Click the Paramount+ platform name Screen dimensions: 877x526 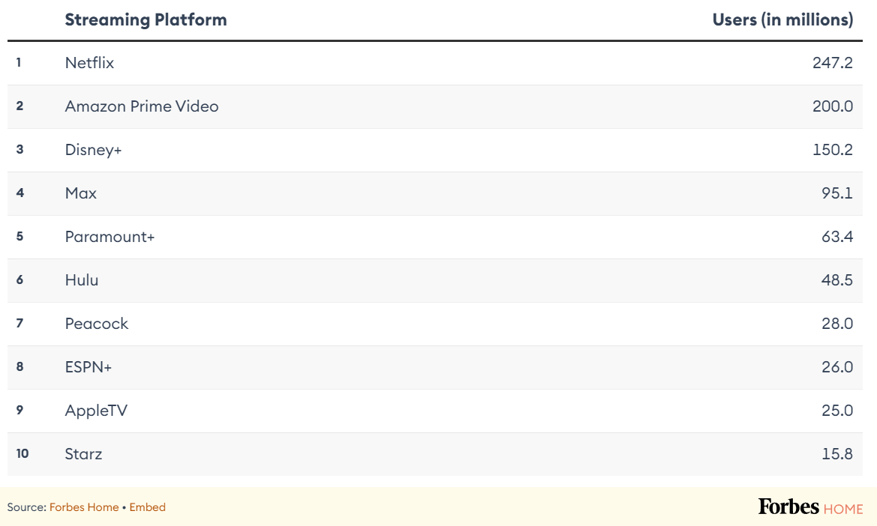pyautogui.click(x=110, y=237)
